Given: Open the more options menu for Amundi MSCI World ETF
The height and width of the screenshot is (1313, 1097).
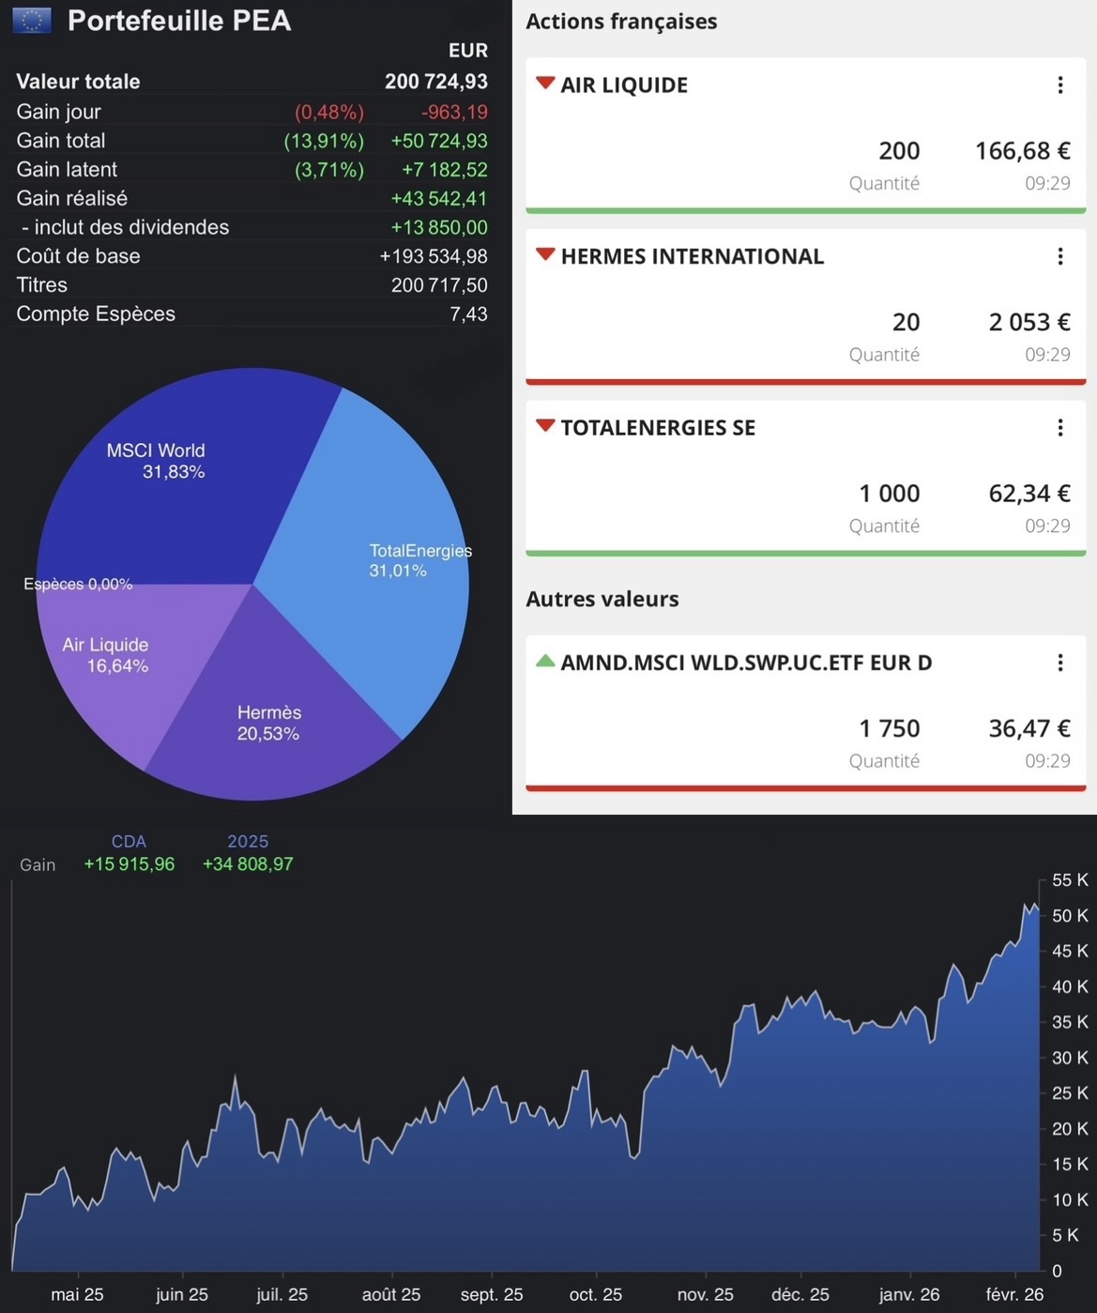Looking at the screenshot, I should [1060, 664].
